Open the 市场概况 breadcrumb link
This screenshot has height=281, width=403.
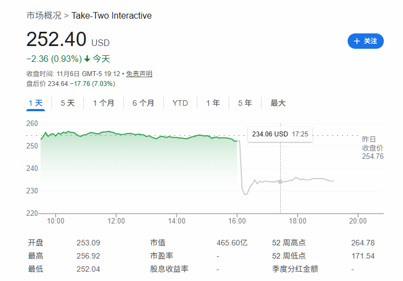(x=44, y=15)
